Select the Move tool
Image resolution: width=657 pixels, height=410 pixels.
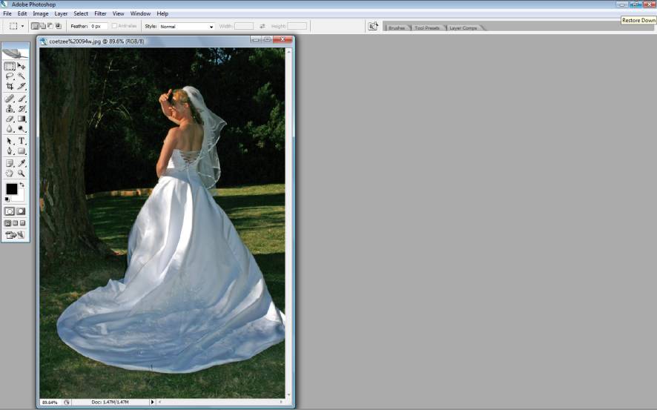point(22,66)
